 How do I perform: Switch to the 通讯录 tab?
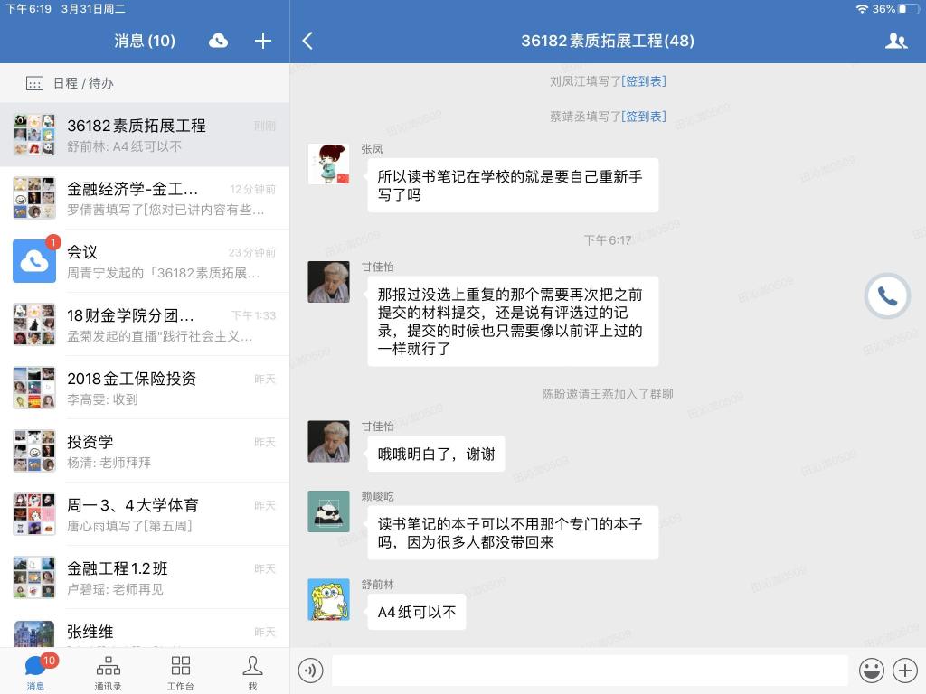(108, 672)
